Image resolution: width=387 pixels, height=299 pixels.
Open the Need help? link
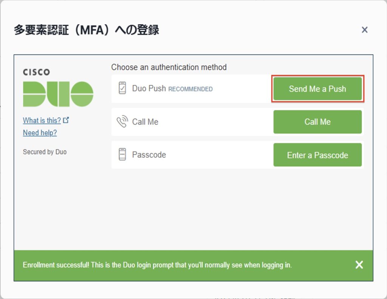click(x=40, y=133)
